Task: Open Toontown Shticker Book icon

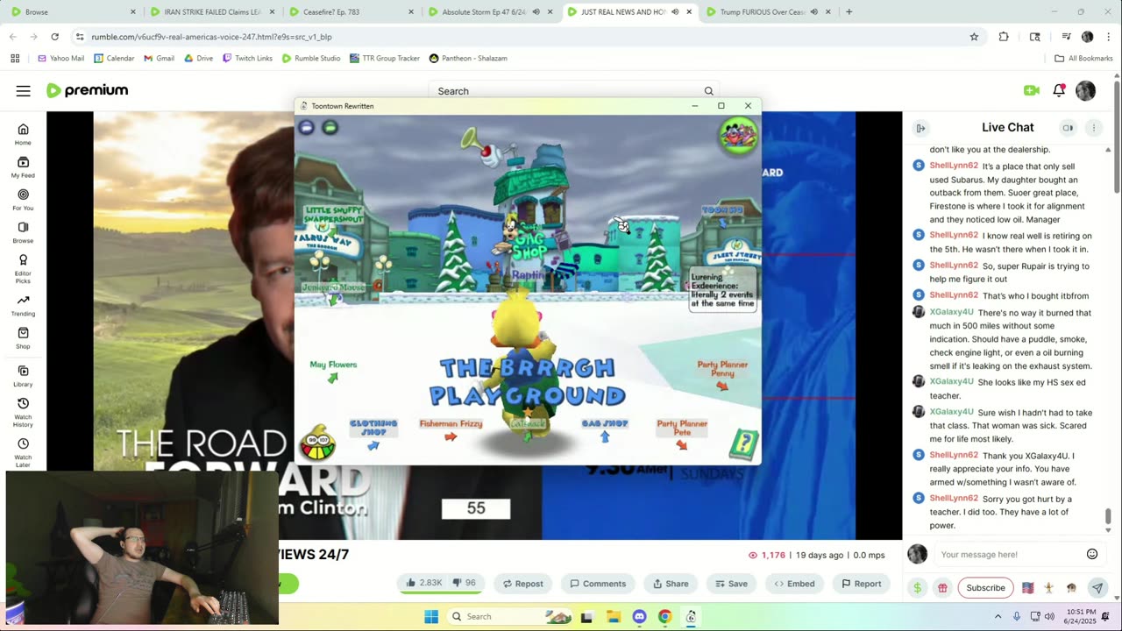Action: (743, 444)
